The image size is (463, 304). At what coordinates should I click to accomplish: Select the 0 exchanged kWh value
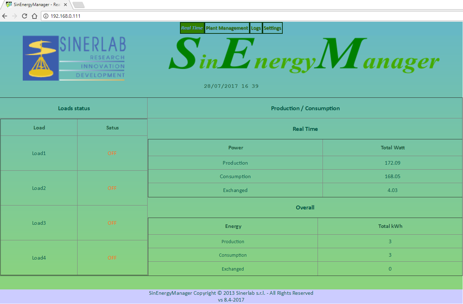tap(390, 269)
